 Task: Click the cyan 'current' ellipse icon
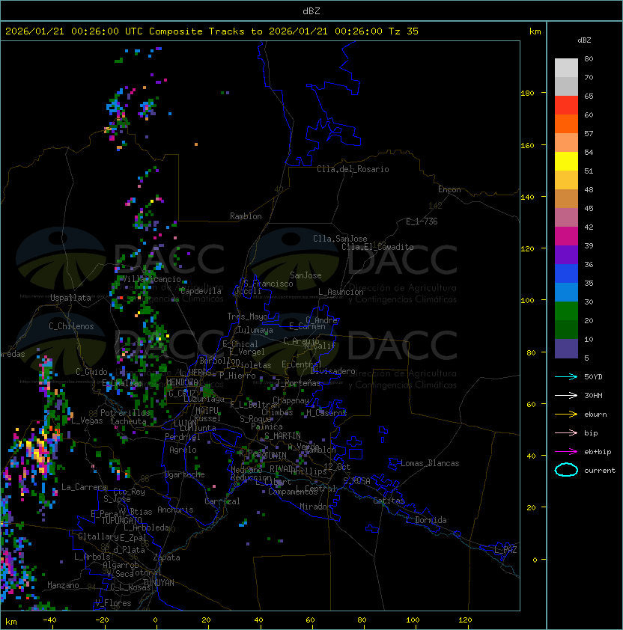click(x=566, y=470)
